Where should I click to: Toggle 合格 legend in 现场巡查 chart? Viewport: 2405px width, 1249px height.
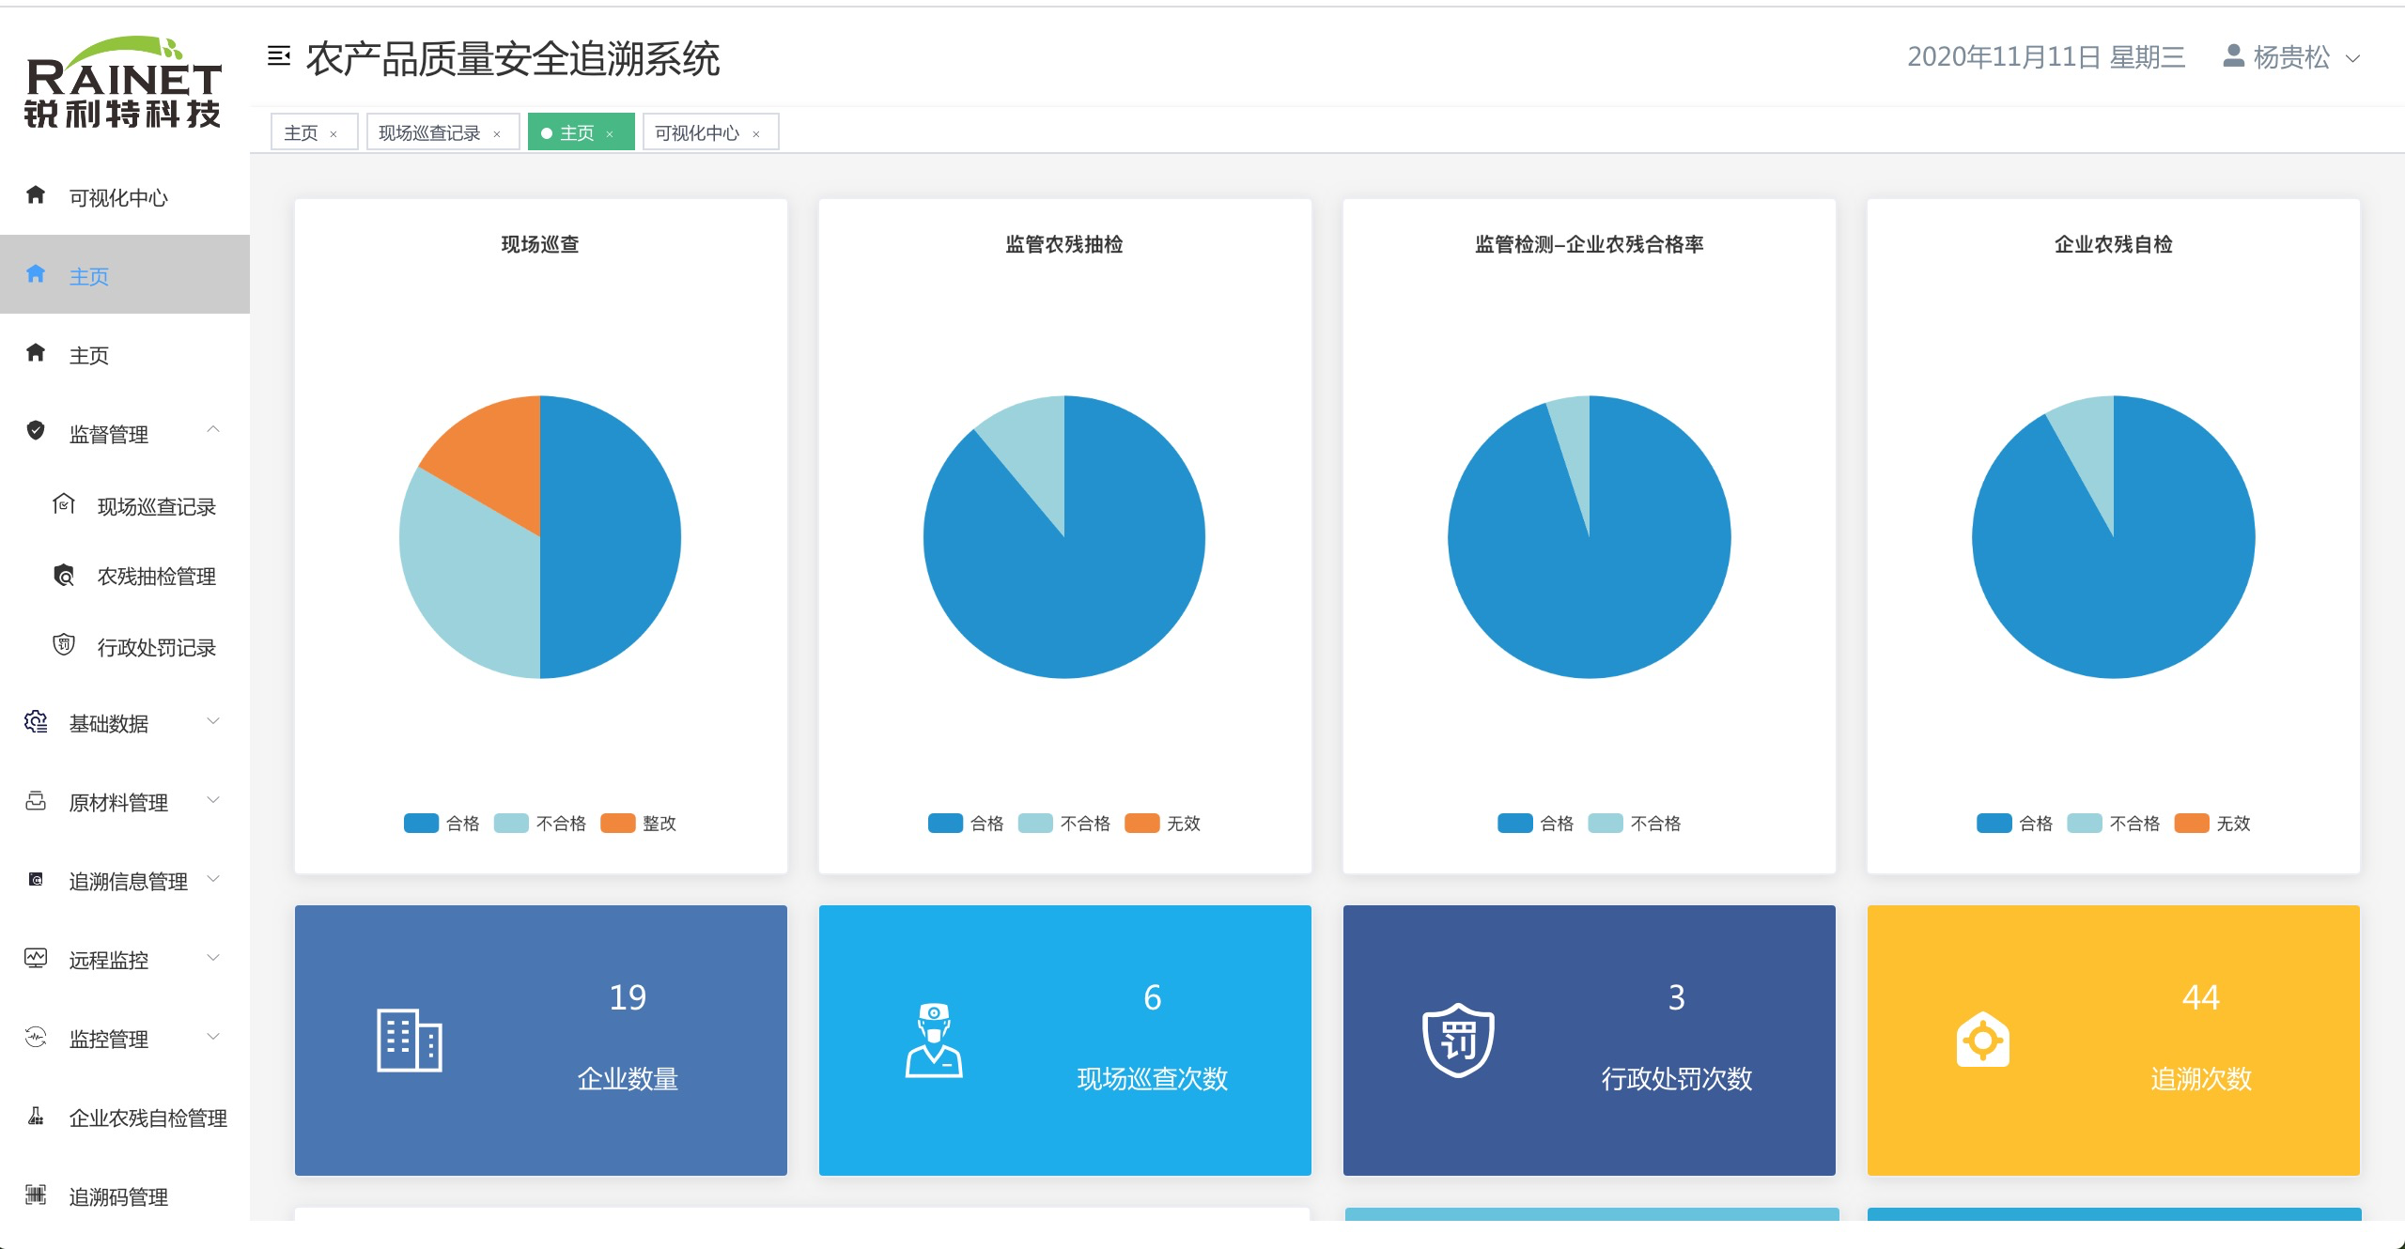442,824
